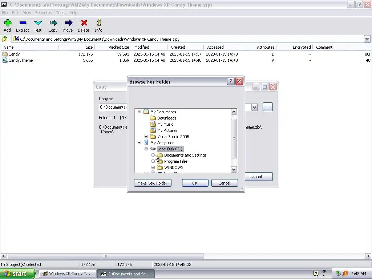Open the File menu
The width and height of the screenshot is (372, 279).
coord(5,13)
